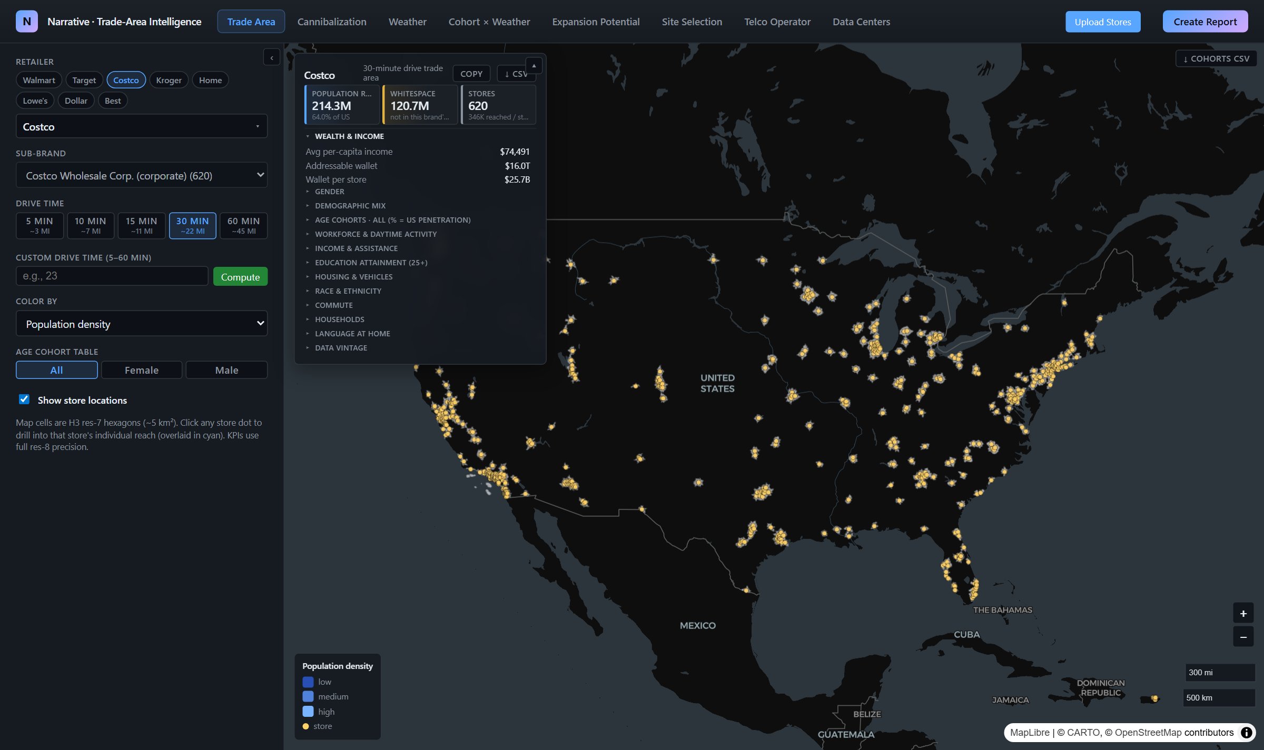Click the medium density color swatch
1264x750 pixels.
(308, 697)
